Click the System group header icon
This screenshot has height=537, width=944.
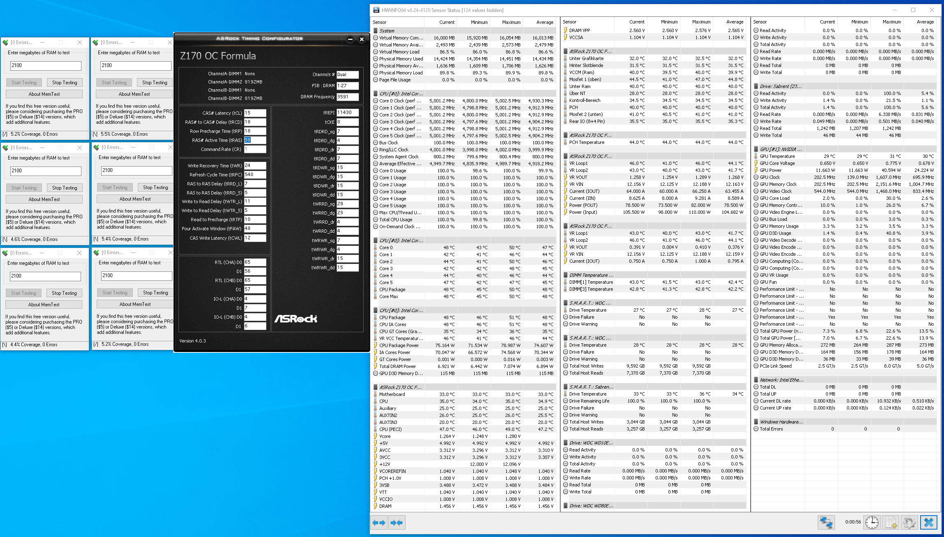376,30
